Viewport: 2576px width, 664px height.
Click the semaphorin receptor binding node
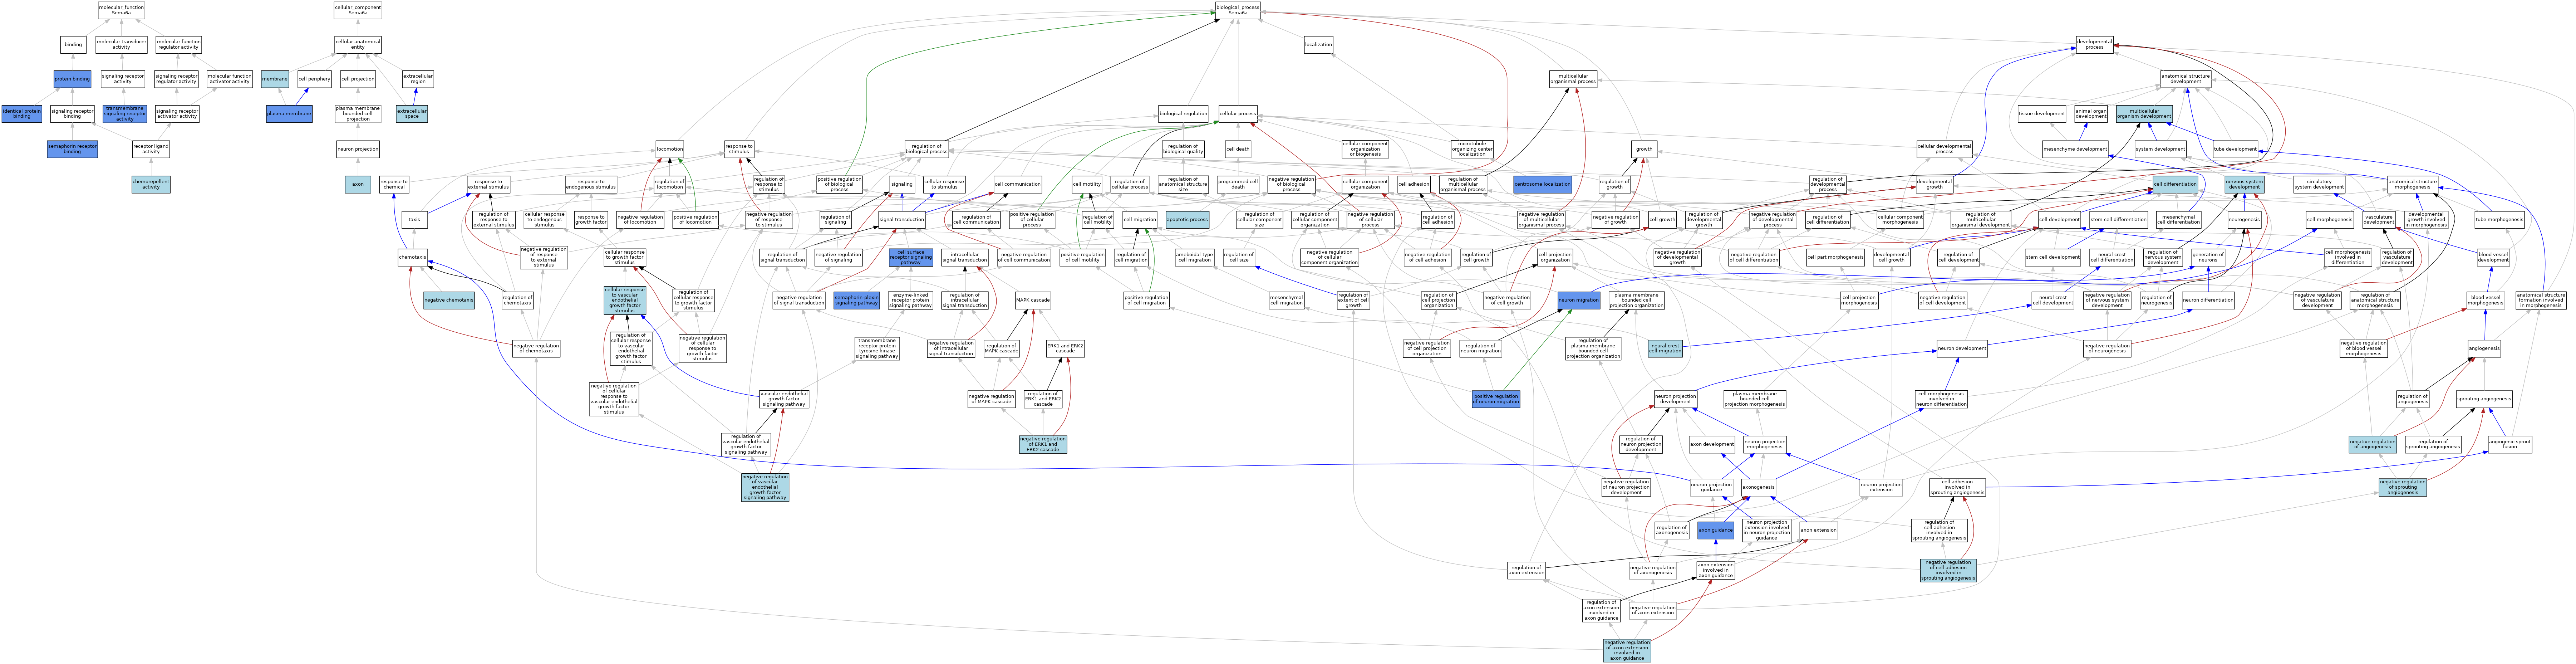pyautogui.click(x=72, y=149)
